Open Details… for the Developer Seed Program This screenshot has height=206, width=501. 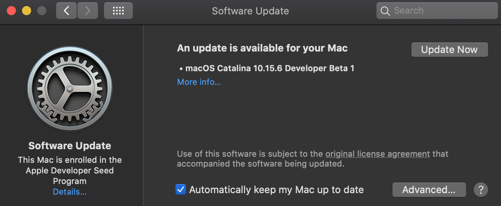point(70,192)
